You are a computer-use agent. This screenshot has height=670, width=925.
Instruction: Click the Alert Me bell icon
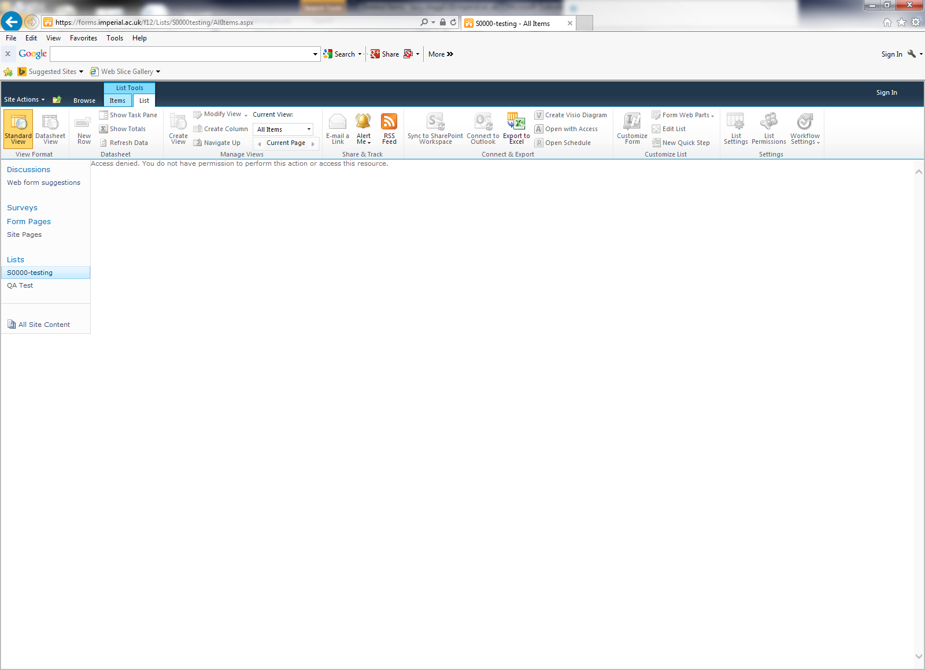pos(363,122)
